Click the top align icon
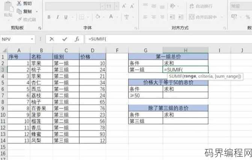The height and width of the screenshot is (160, 252). (145, 6)
